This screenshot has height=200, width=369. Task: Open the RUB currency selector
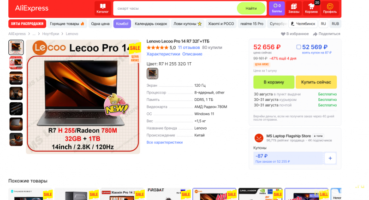335,24
